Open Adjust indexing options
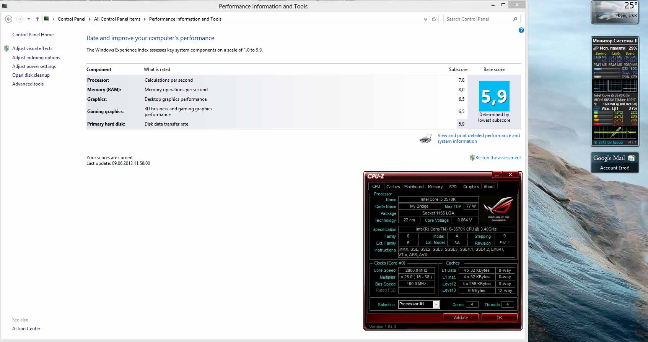The image size is (648, 342). (36, 58)
